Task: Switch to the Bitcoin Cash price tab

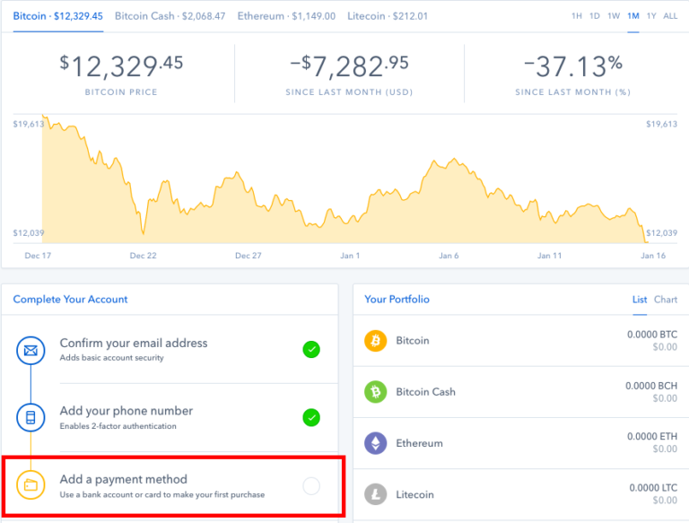Action: click(x=170, y=16)
